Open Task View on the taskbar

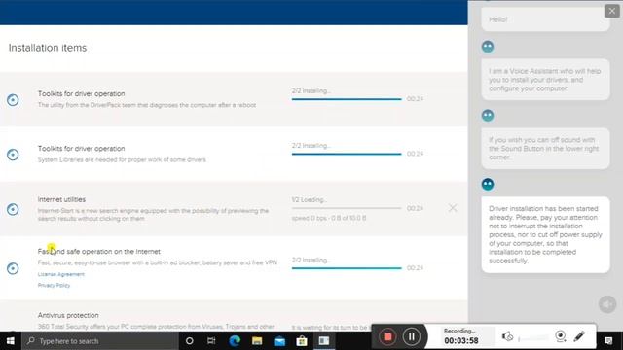coord(211,341)
